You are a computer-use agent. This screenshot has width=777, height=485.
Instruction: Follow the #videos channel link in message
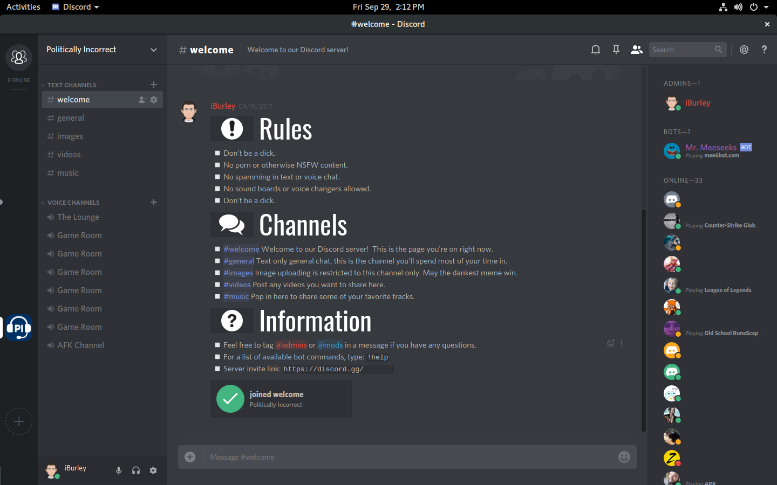click(237, 285)
